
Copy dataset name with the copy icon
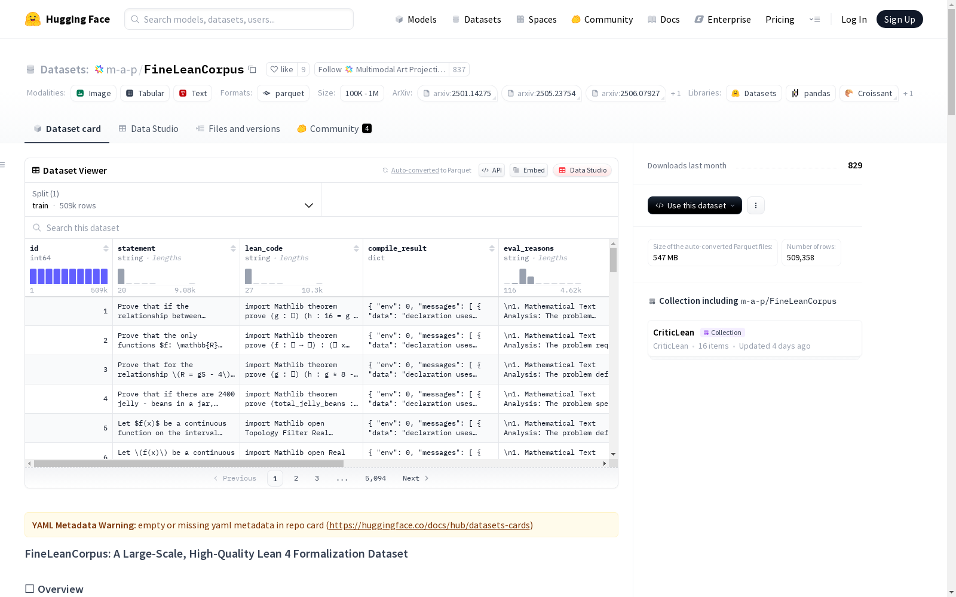252,69
